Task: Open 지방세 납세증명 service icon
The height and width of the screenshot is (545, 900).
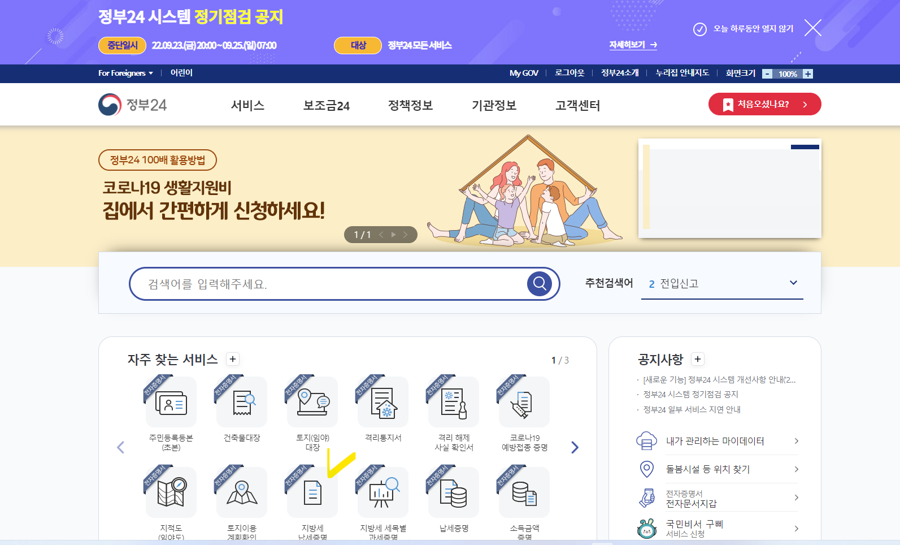Action: click(312, 492)
